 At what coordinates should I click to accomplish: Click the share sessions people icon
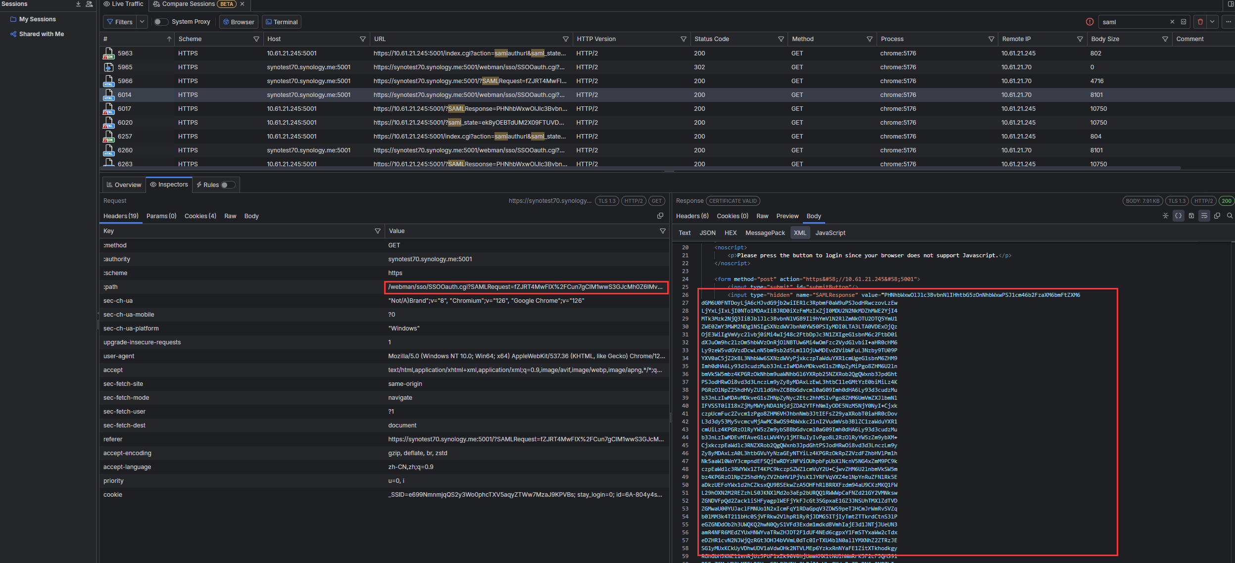coord(89,4)
